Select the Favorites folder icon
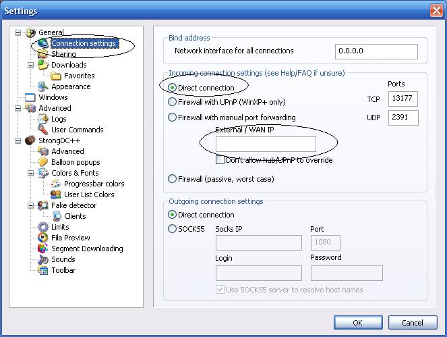This screenshot has height=337, width=447. (56, 76)
